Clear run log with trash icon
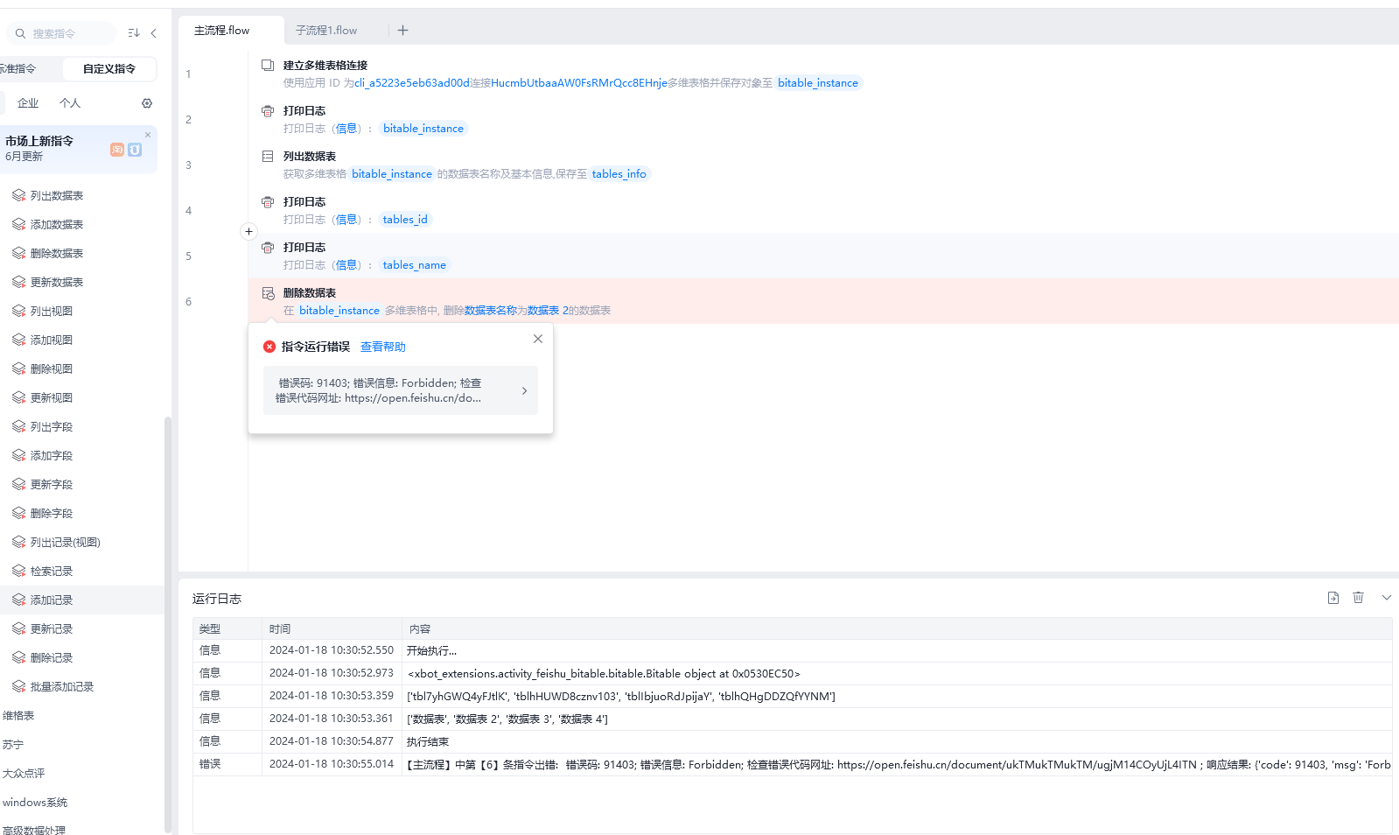1399x835 pixels. point(1358,598)
